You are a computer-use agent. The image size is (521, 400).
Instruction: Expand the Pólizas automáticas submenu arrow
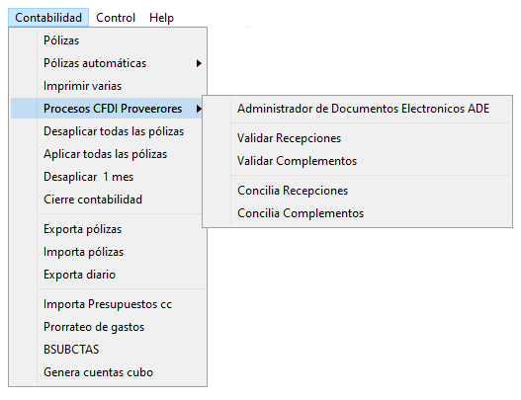point(199,63)
